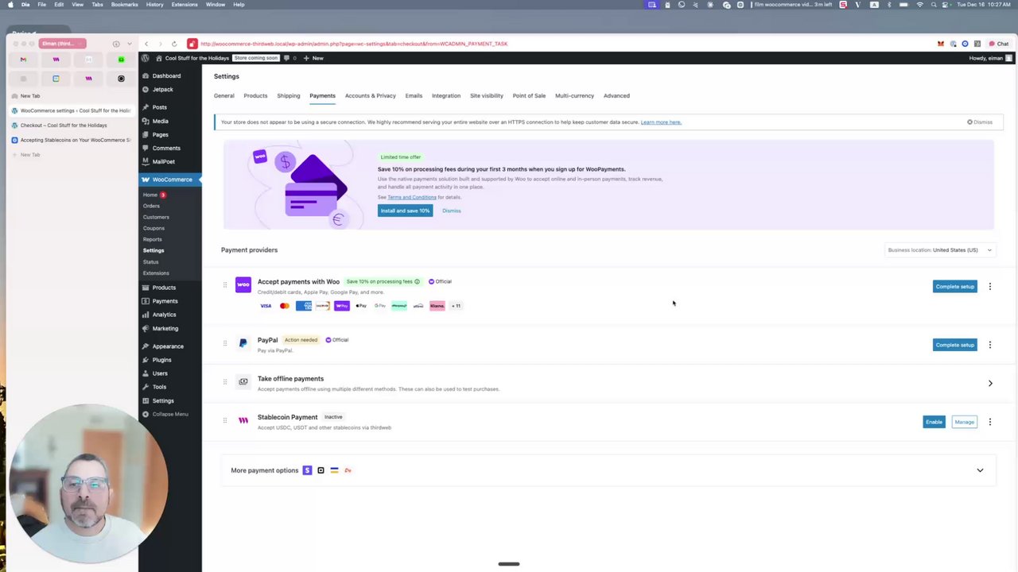Dismiss the secure connection notice
1018x572 pixels.
pyautogui.click(x=980, y=122)
